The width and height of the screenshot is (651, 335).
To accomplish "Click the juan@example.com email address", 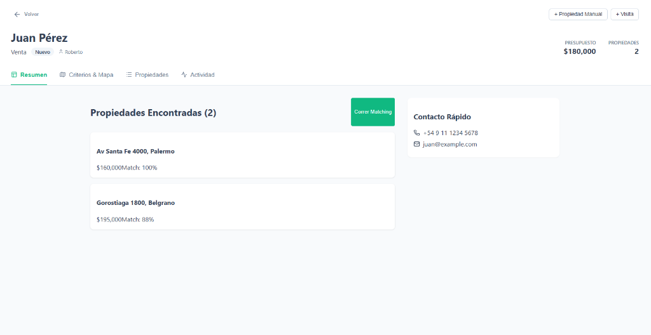I will (449, 145).
